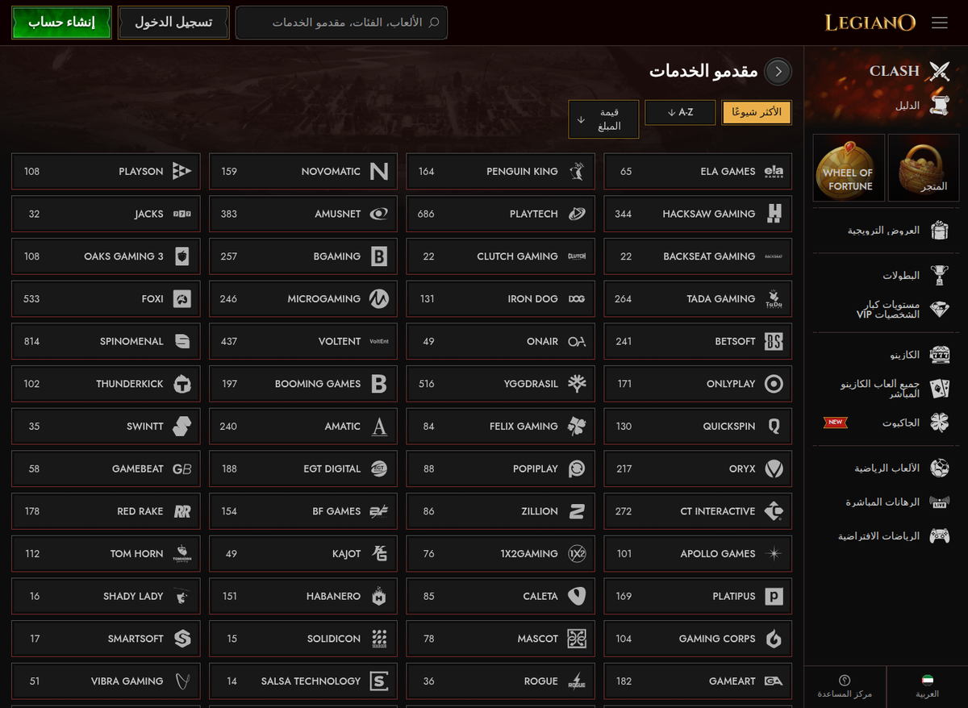Open EGT Digital provider
The width and height of the screenshot is (968, 708).
(x=302, y=469)
